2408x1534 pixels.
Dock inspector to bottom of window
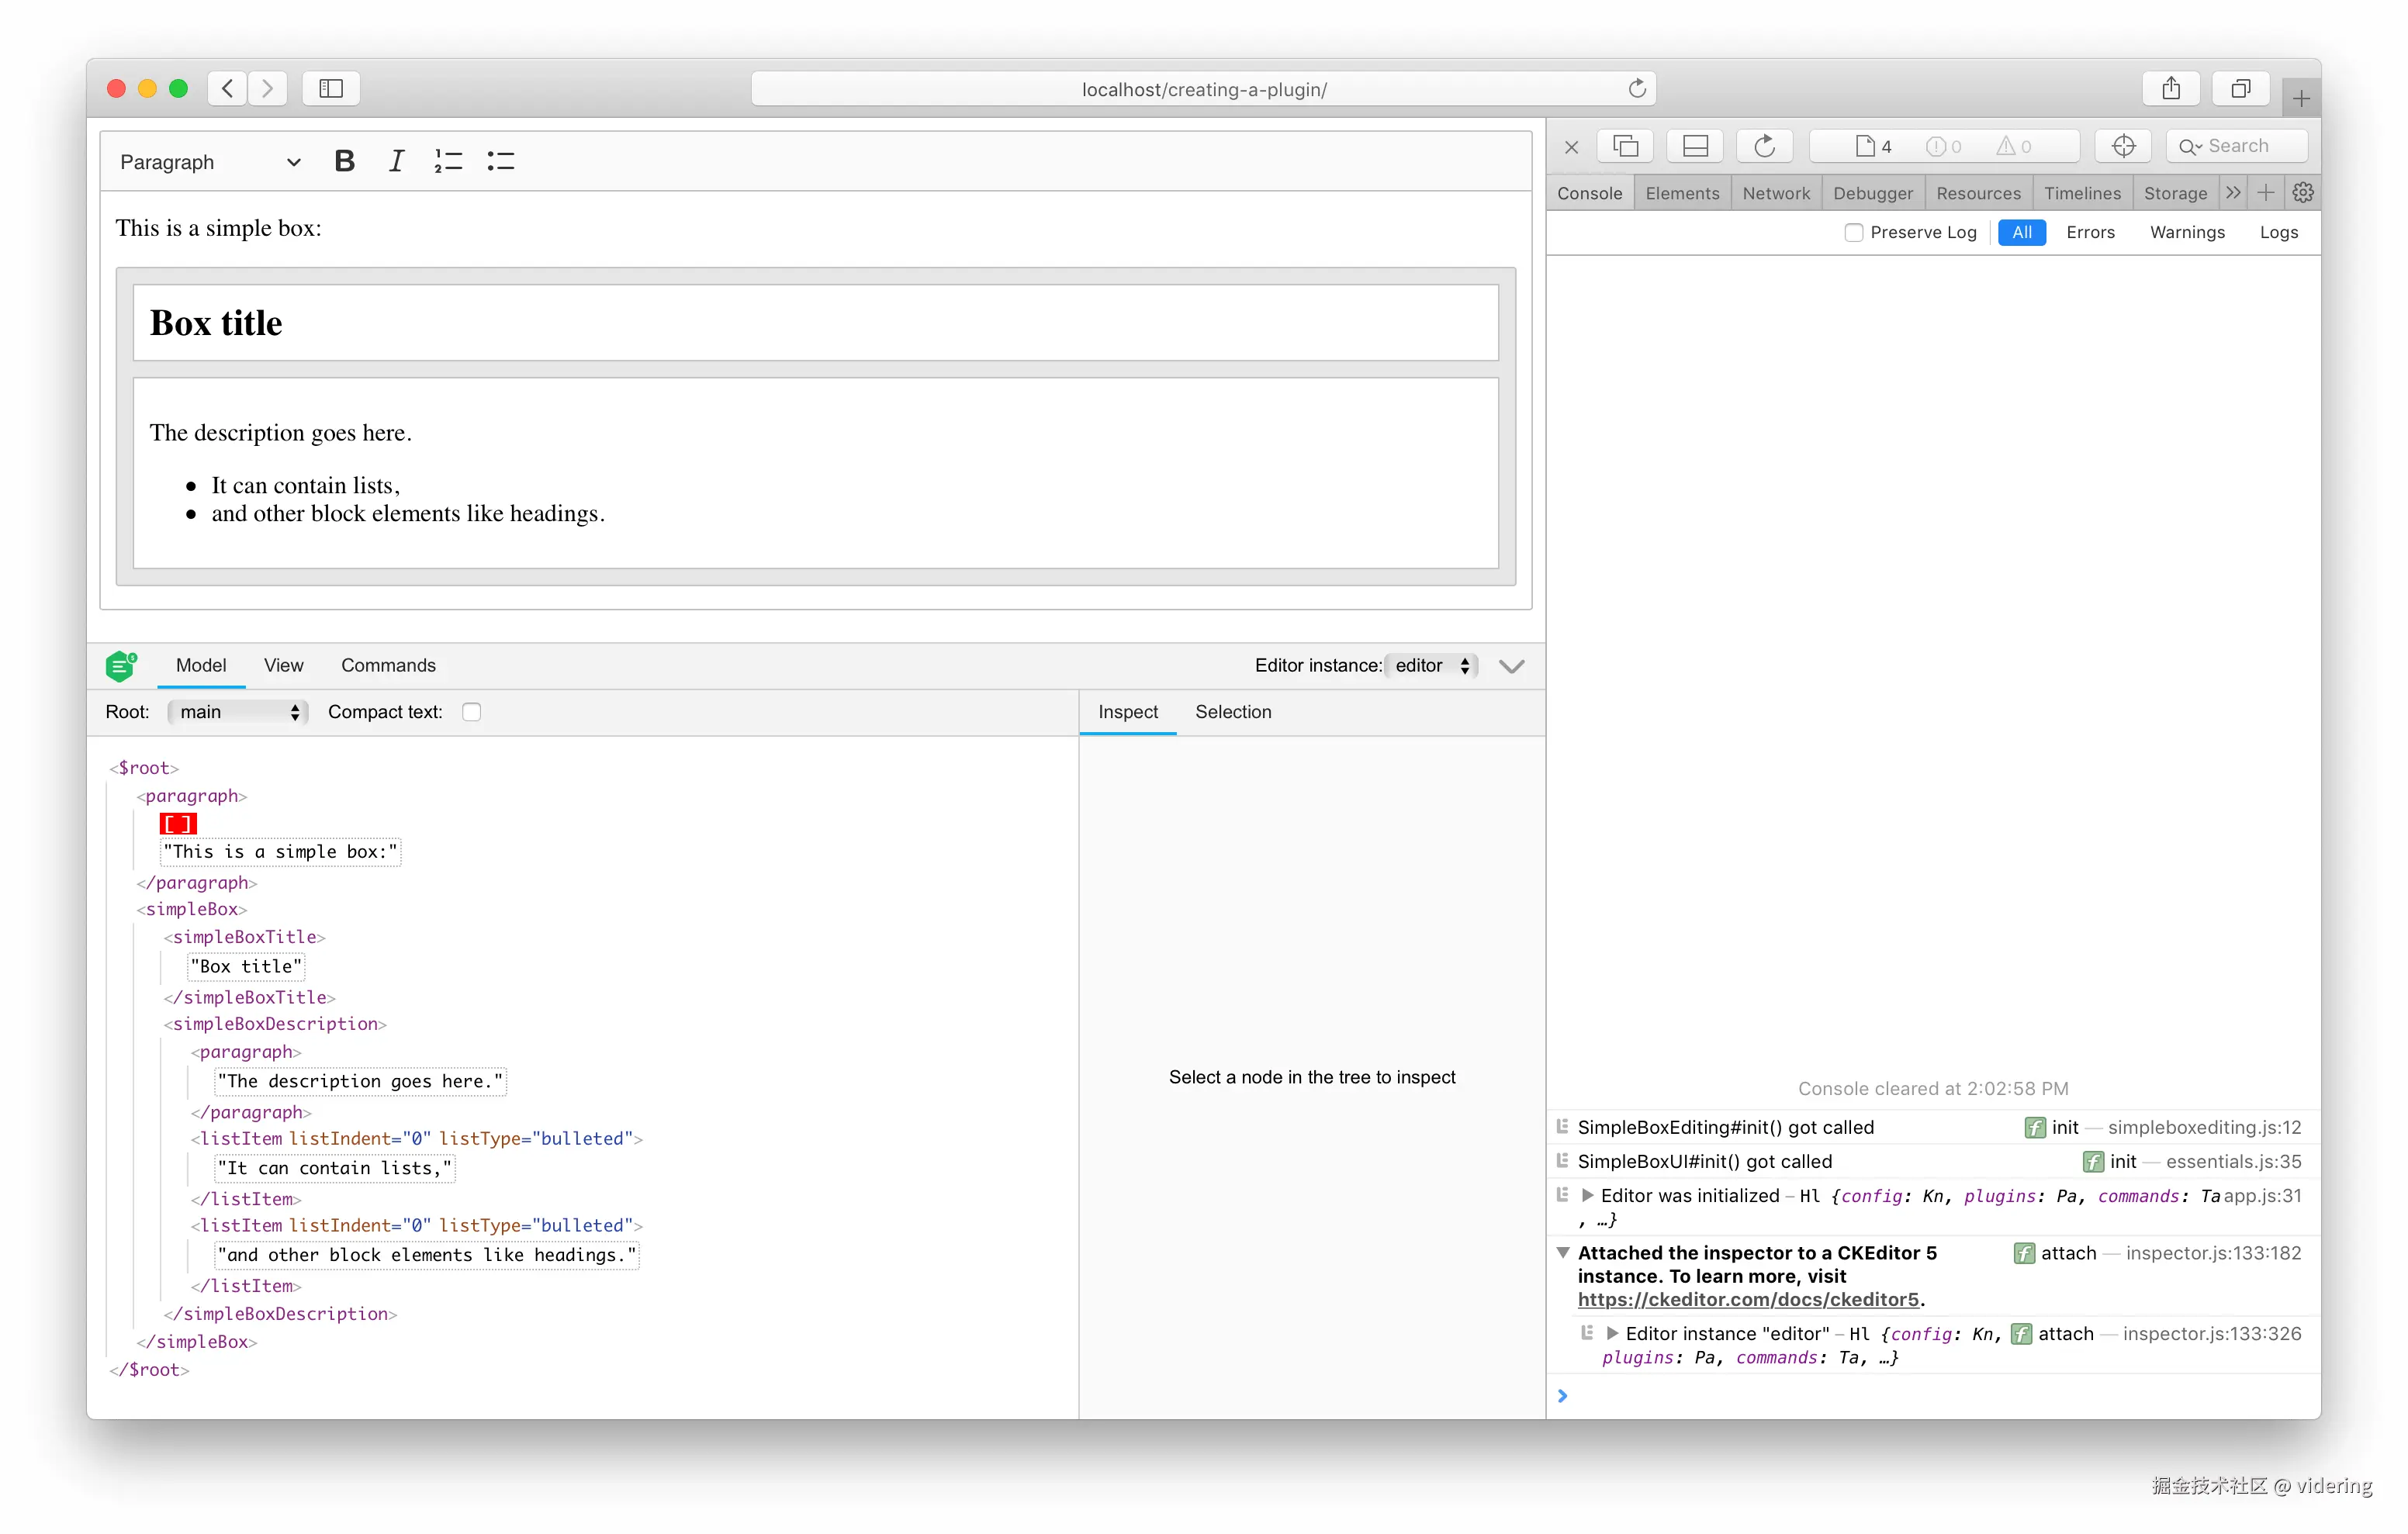tap(1695, 146)
